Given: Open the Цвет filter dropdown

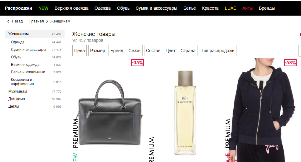Looking at the screenshot, I should pyautogui.click(x=171, y=51).
